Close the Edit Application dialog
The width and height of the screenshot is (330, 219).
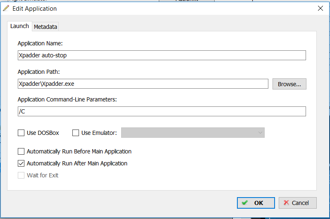[x=320, y=8]
